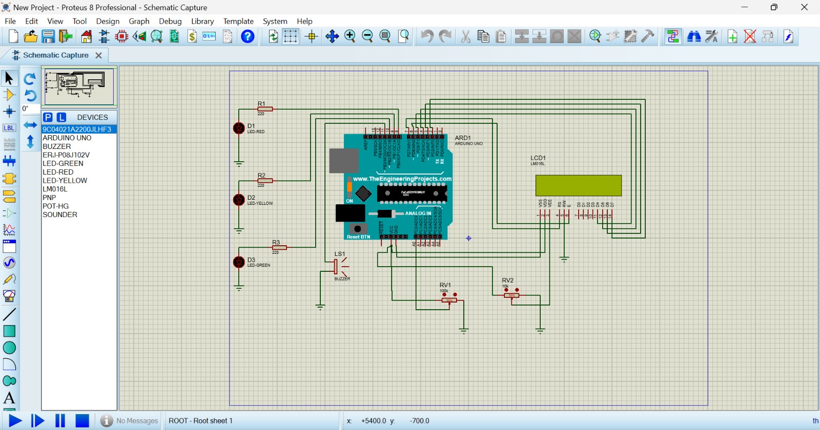The image size is (820, 430).
Task: Toggle the false origin crosshair button
Action: point(311,36)
